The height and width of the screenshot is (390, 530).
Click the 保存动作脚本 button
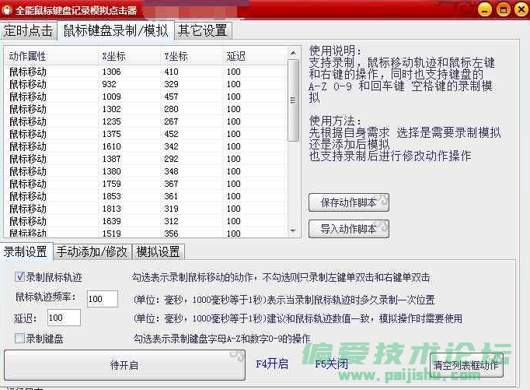(x=349, y=202)
